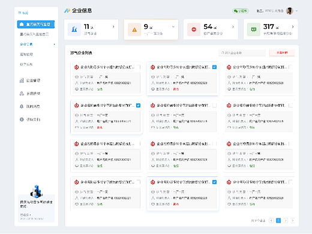The image size is (312, 234).
Task: Click the blue dot beside sidebar item 企业信息
Action: click(54, 44)
